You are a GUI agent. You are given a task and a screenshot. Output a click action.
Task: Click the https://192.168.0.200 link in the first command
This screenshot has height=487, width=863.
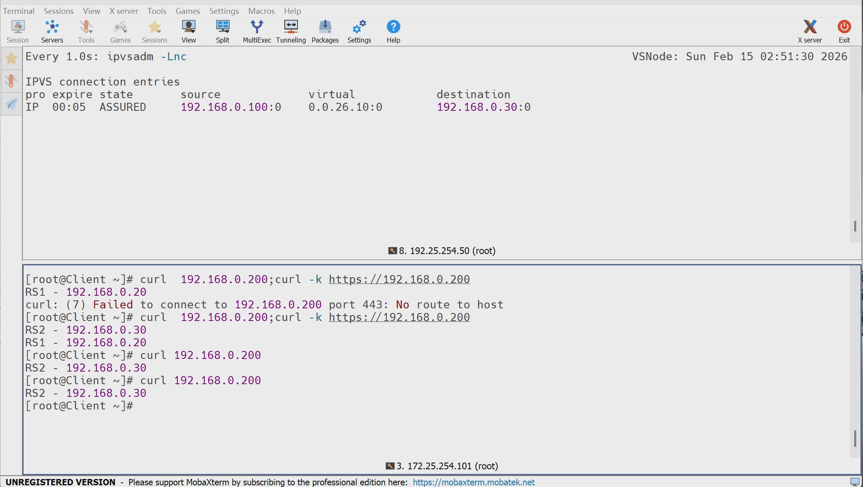[x=399, y=279]
